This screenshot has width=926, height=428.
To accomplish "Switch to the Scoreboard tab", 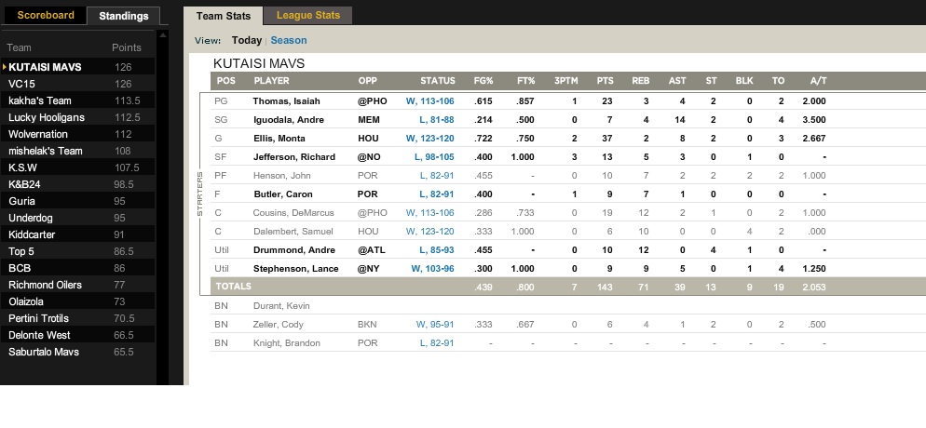I will [x=46, y=15].
